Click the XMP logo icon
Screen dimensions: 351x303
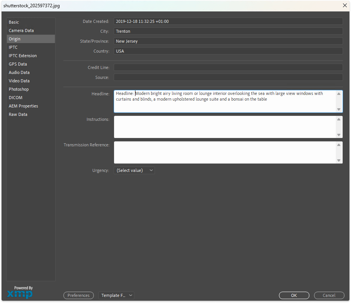click(20, 294)
